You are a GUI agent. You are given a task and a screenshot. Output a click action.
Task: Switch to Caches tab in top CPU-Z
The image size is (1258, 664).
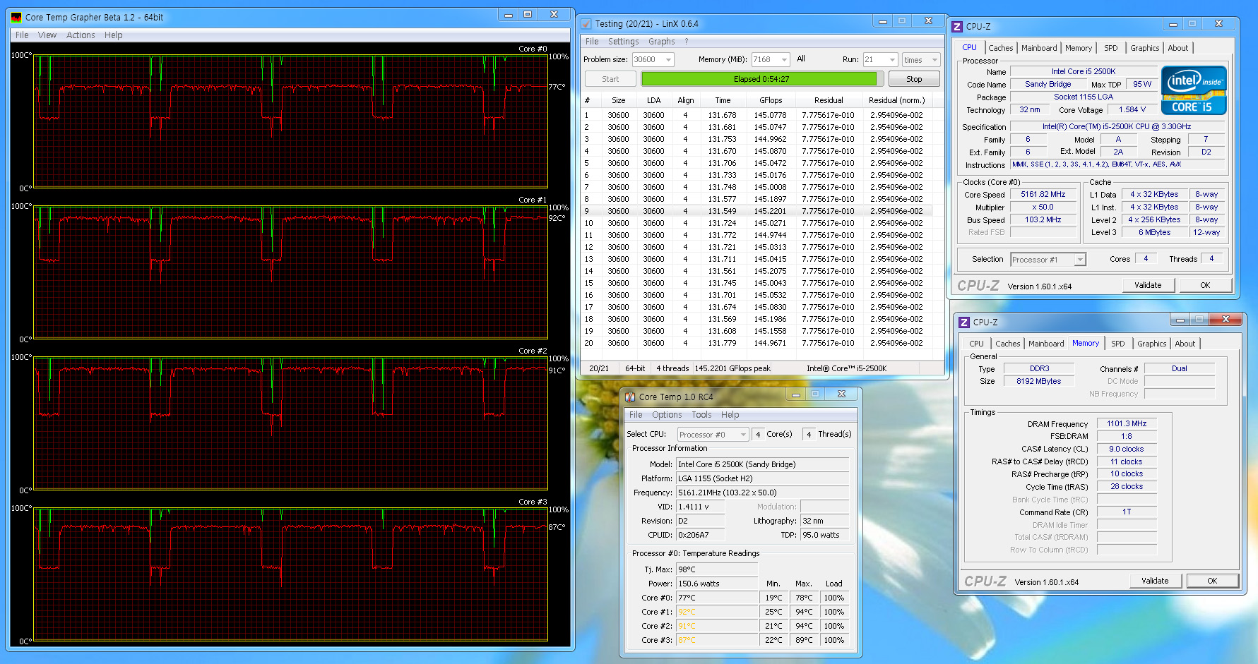coord(1000,48)
